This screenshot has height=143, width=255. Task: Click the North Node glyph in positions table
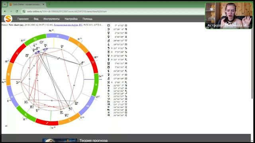(108, 64)
